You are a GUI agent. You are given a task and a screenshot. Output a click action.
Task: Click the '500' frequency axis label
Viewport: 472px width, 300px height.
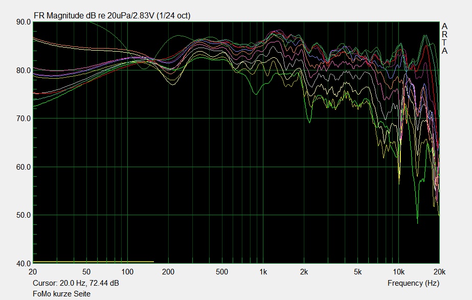click(222, 272)
